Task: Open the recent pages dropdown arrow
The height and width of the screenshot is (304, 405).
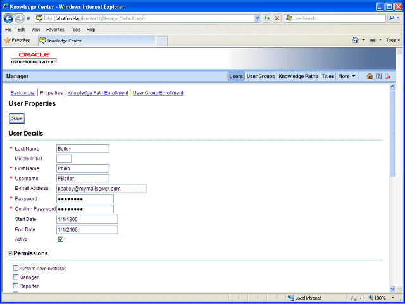Action: coord(28,18)
